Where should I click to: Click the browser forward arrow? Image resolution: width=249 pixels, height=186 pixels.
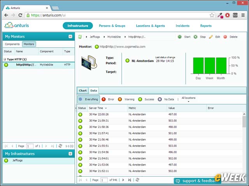(x=13, y=15)
